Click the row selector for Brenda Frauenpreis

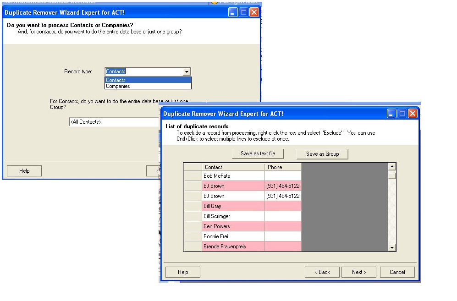pyautogui.click(x=193, y=246)
